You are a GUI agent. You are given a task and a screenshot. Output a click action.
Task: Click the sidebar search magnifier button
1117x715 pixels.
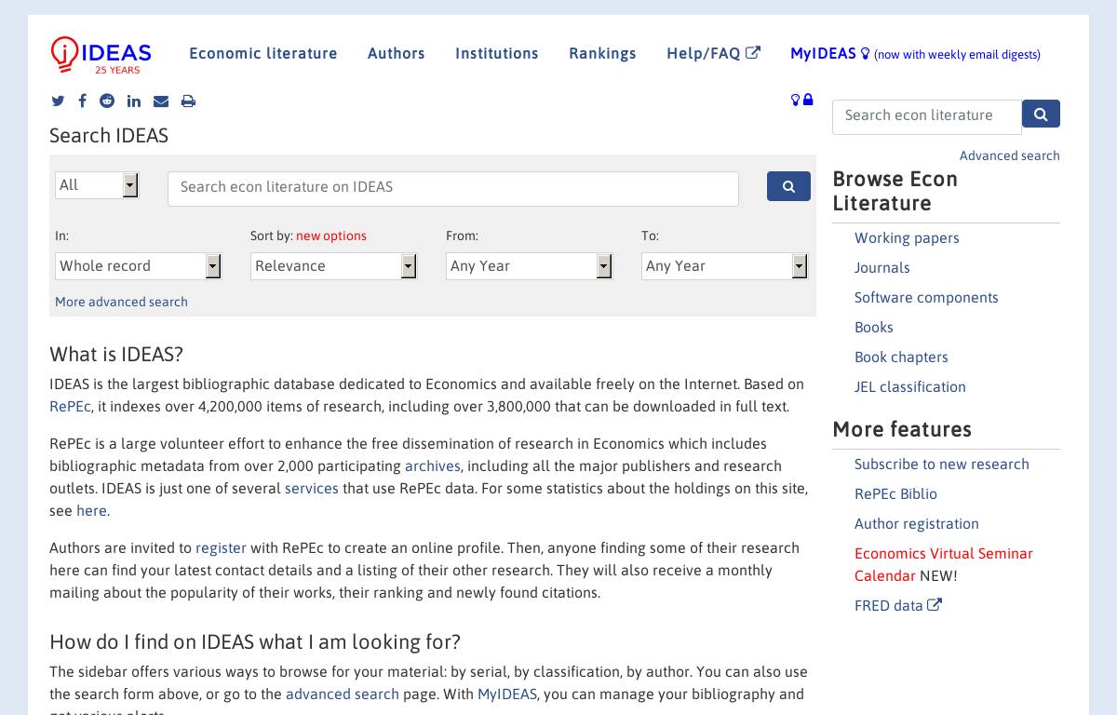[x=1041, y=115]
